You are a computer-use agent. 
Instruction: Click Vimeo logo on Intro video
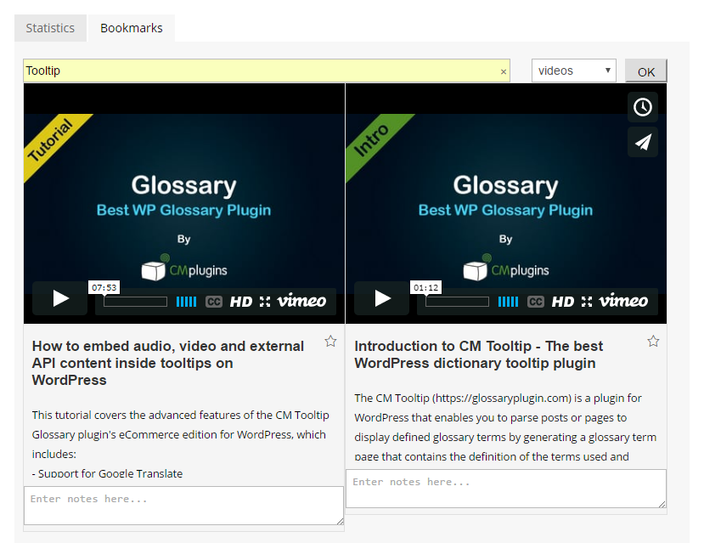coord(623,301)
